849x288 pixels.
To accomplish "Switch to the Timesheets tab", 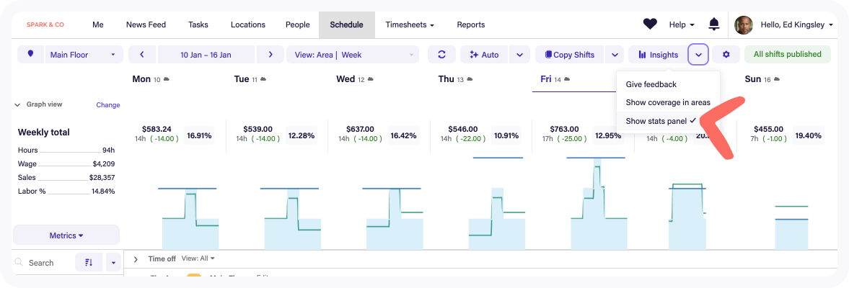I will point(409,24).
